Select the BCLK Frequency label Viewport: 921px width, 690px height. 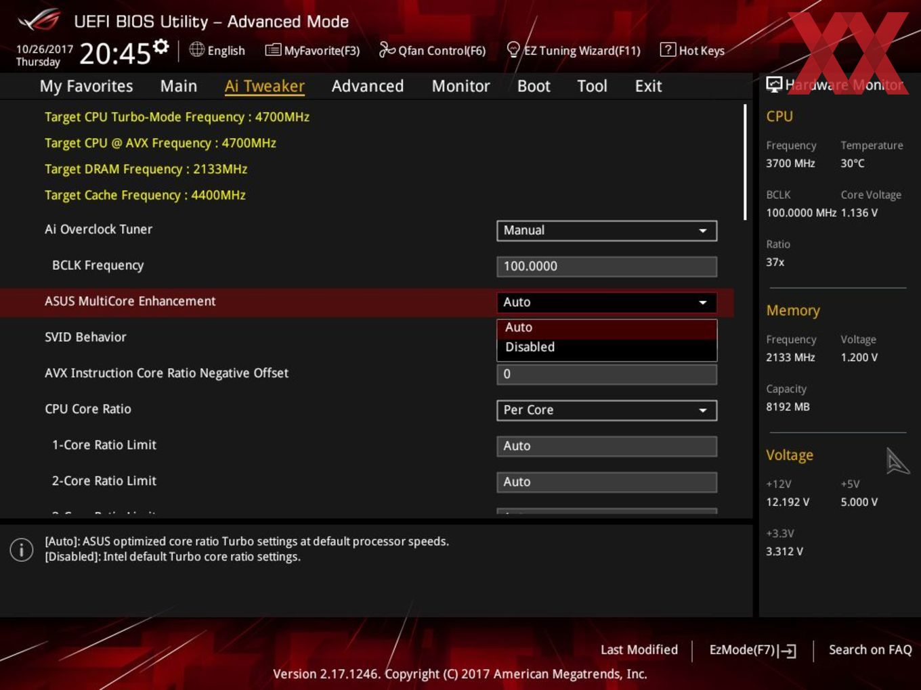[98, 265]
